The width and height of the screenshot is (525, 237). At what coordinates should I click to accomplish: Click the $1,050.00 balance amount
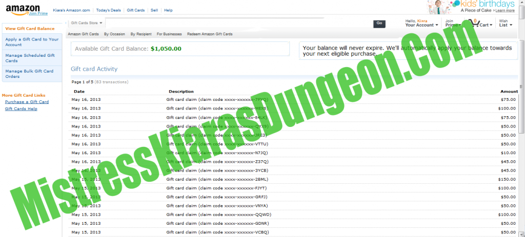point(166,49)
